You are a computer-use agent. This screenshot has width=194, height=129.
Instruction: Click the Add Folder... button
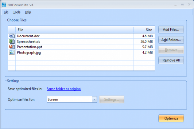[x=171, y=40]
